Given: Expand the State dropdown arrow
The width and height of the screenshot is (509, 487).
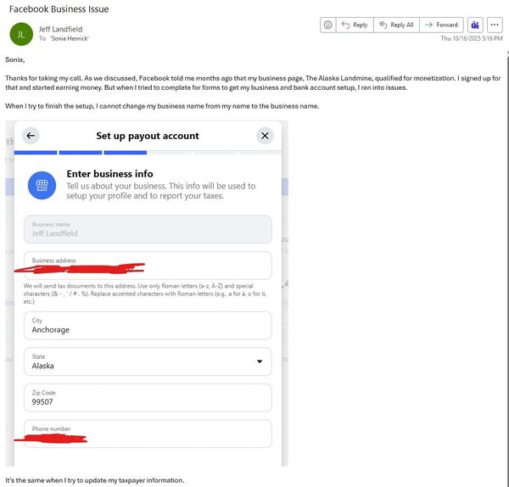Looking at the screenshot, I should click(259, 361).
